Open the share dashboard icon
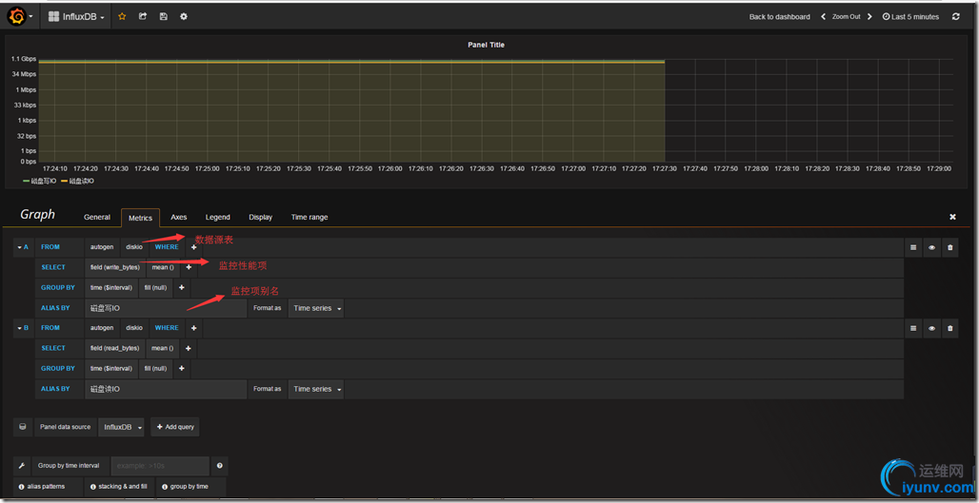 [x=143, y=17]
